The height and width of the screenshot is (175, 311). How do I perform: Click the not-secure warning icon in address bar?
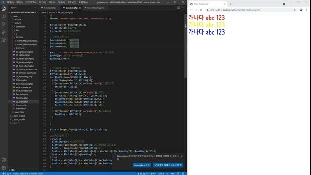(207, 10)
